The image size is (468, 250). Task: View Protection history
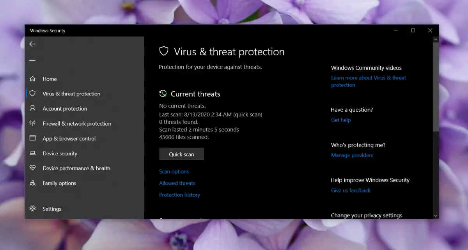pyautogui.click(x=179, y=195)
